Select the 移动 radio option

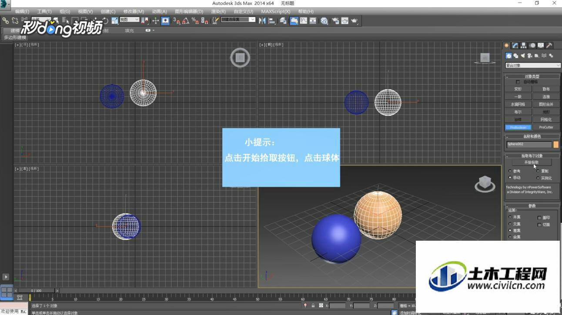point(510,178)
